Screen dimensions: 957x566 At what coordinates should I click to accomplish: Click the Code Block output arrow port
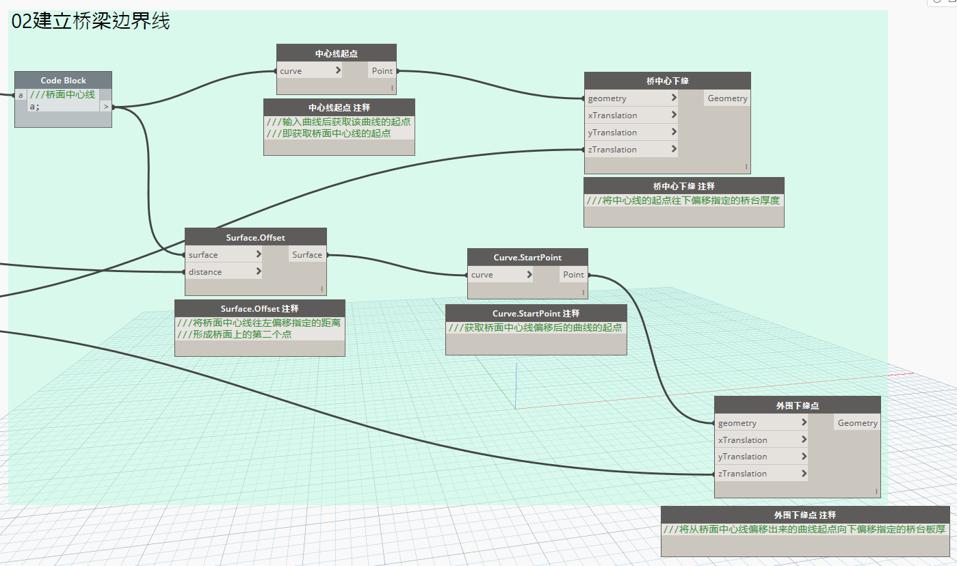[105, 107]
